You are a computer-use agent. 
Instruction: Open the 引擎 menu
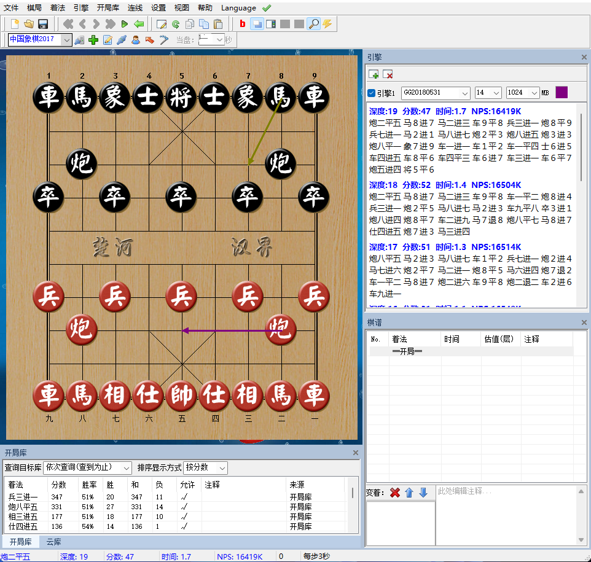81,8
